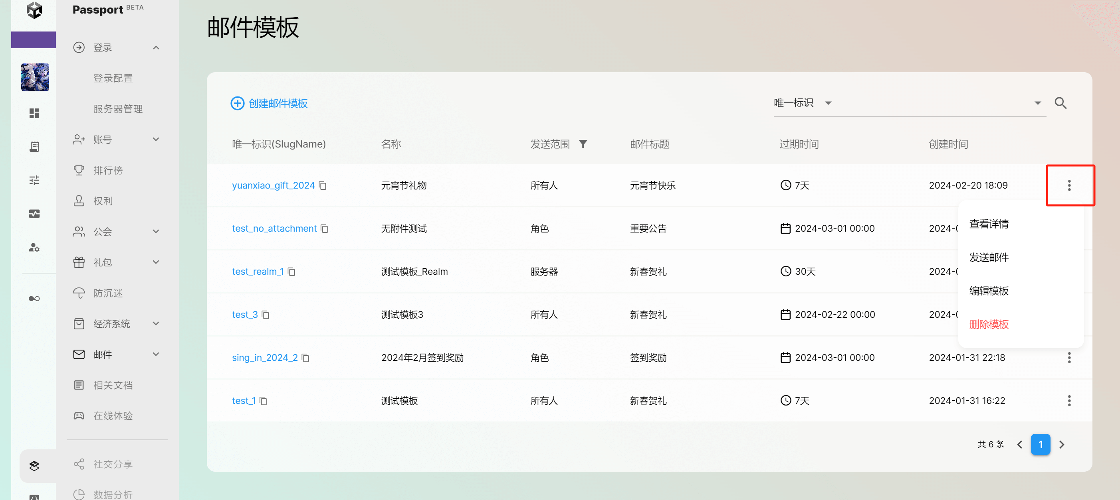Click the project avatar thumbnail
The width and height of the screenshot is (1120, 500).
pos(35,77)
